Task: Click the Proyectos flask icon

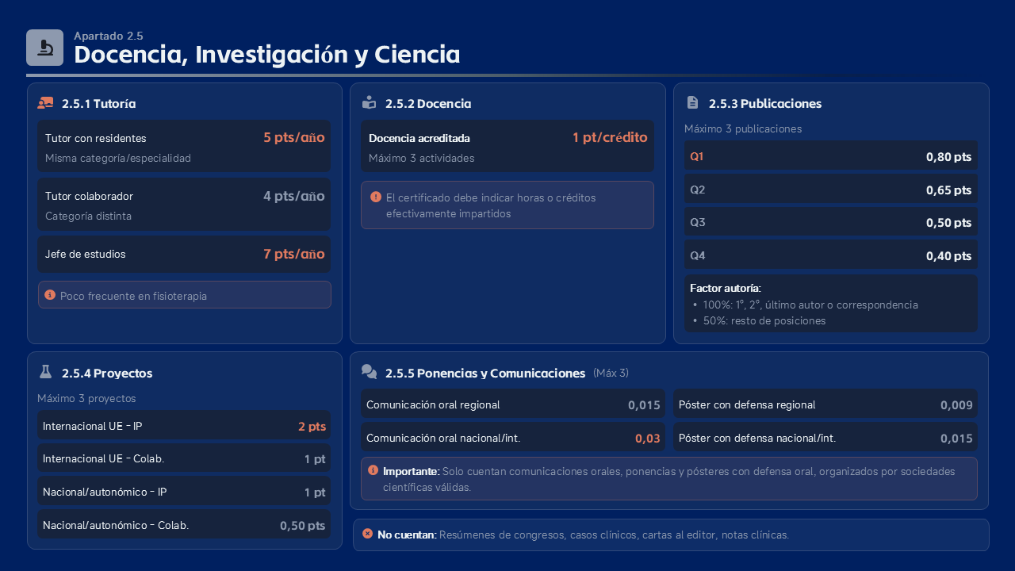Action: (x=45, y=372)
